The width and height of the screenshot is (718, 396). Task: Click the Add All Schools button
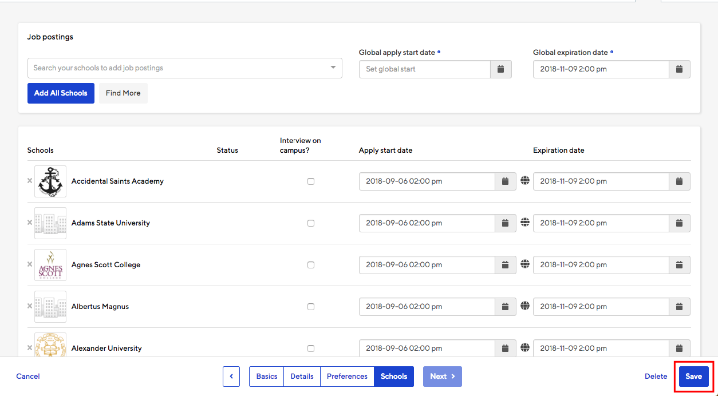coord(61,93)
